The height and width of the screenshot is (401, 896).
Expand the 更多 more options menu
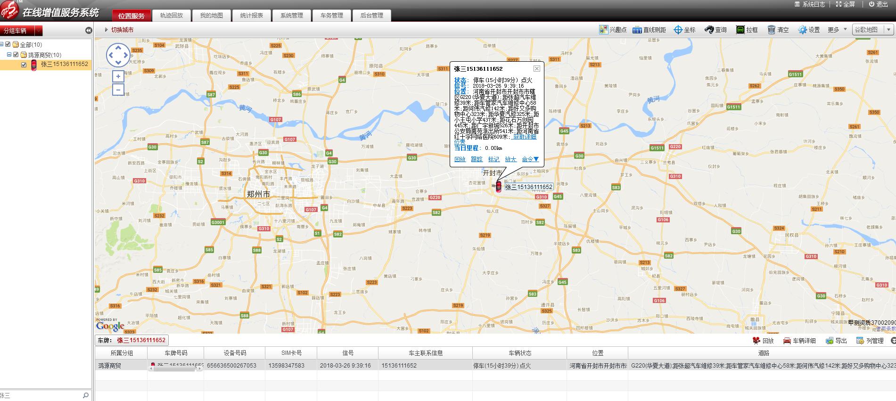pyautogui.click(x=837, y=30)
